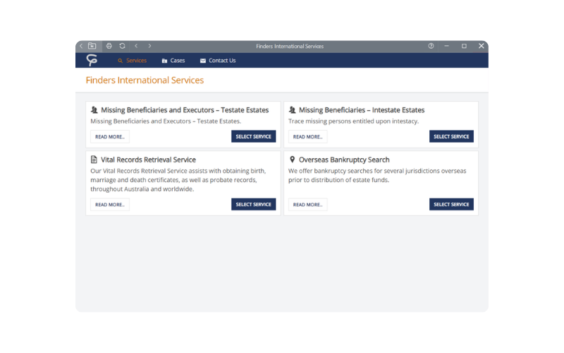
Task: Click the back chevron beside the folder icon
Action: pyautogui.click(x=81, y=46)
